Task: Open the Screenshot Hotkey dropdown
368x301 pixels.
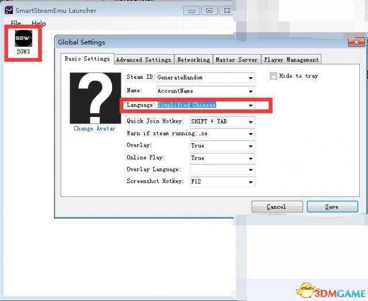Action: click(251, 182)
